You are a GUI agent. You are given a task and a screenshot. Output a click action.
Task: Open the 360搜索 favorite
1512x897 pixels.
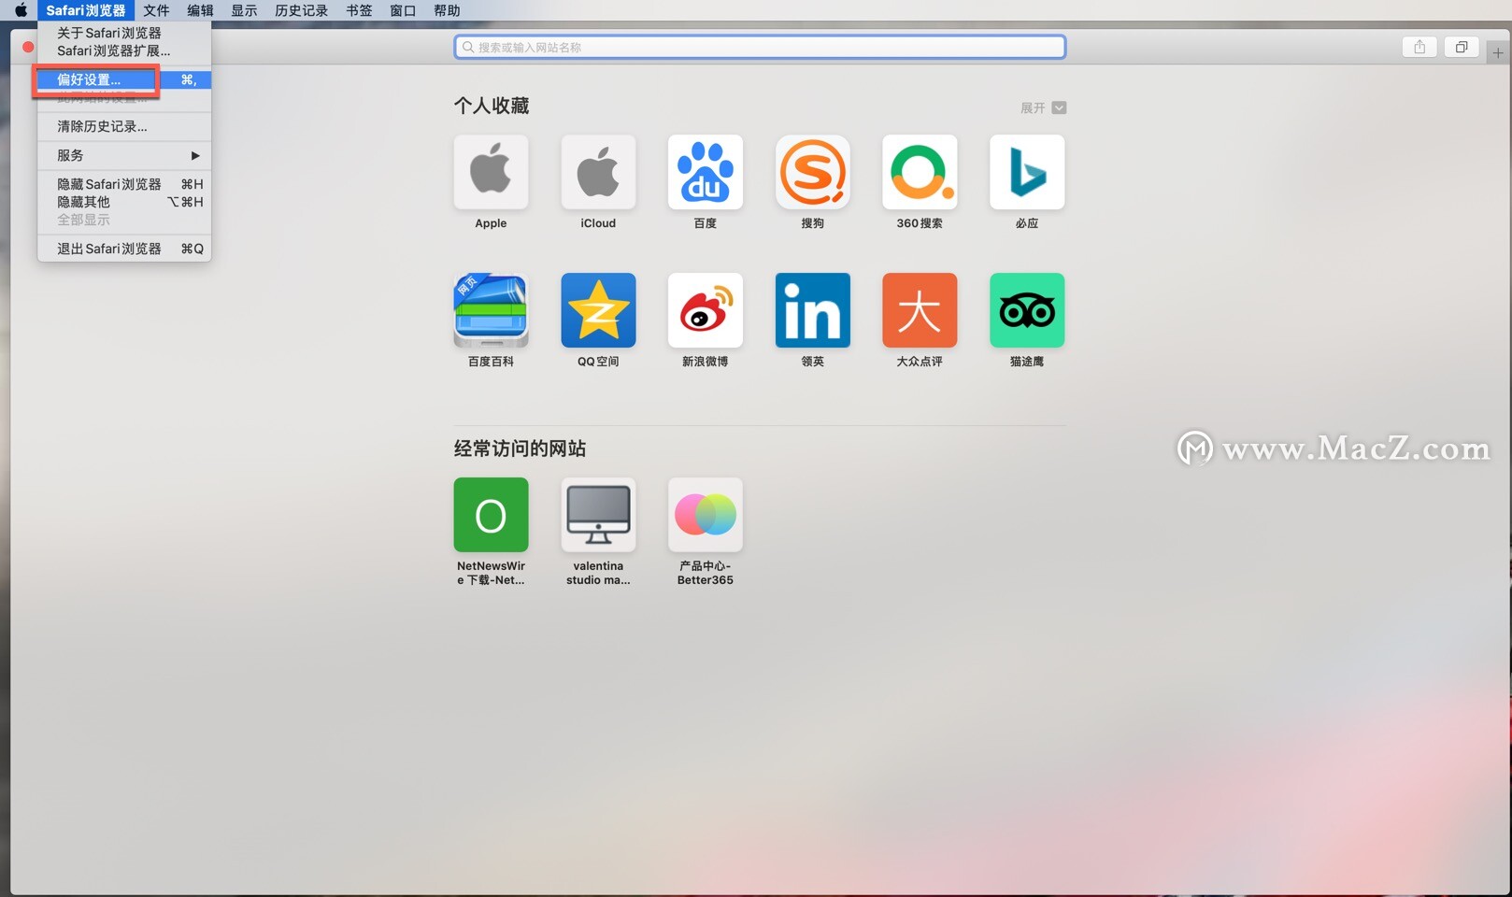pyautogui.click(x=920, y=172)
